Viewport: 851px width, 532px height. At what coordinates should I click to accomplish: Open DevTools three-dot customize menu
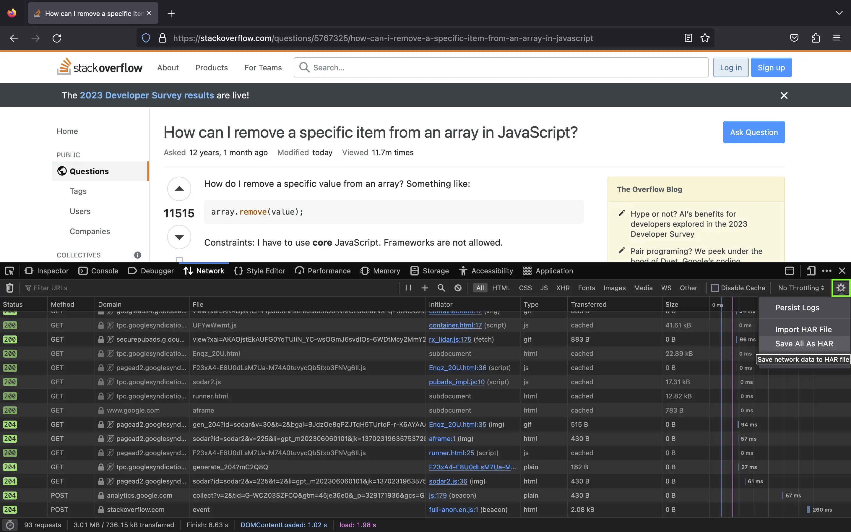pyautogui.click(x=827, y=271)
